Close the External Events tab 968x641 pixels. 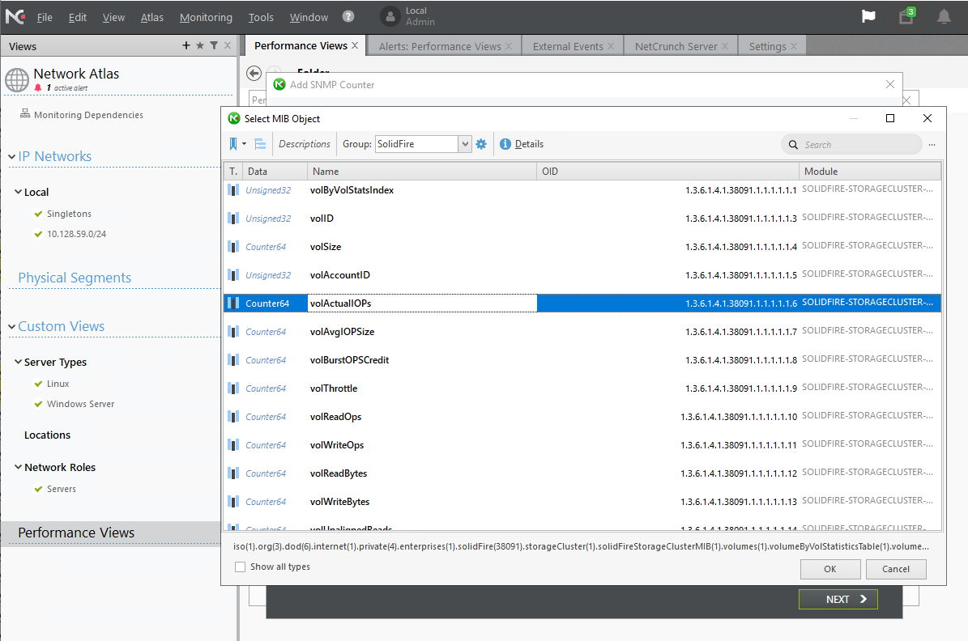tap(611, 46)
